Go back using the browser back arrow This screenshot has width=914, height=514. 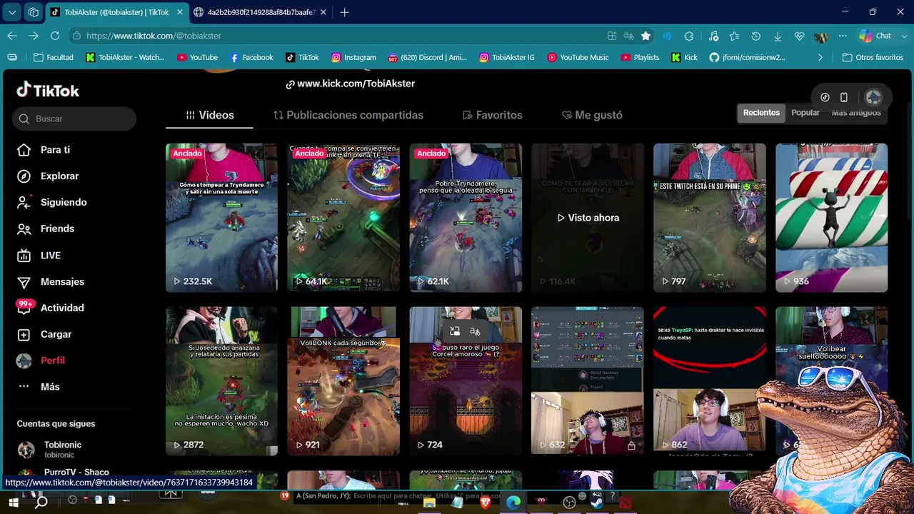[12, 36]
